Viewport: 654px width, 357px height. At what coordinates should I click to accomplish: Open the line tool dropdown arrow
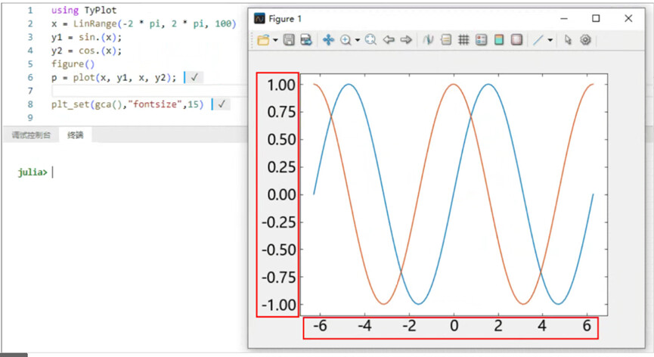pos(550,40)
